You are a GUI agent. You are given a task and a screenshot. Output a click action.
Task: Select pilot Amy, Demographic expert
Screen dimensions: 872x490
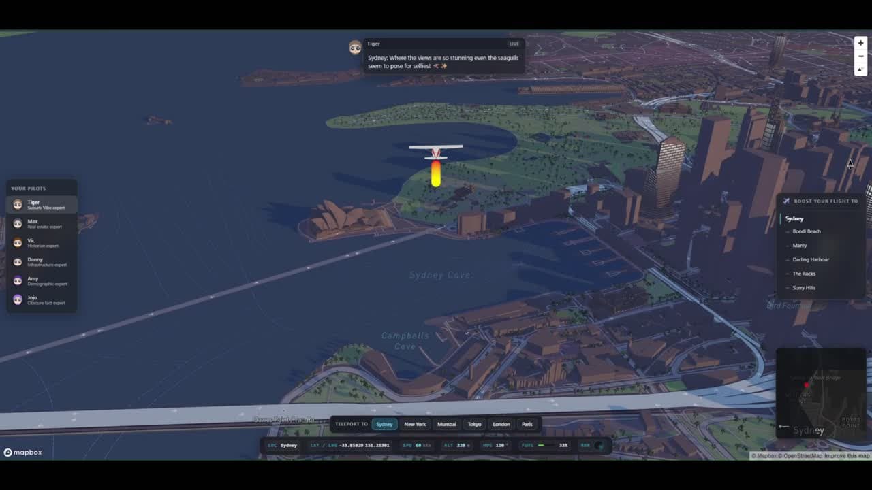[42, 280]
